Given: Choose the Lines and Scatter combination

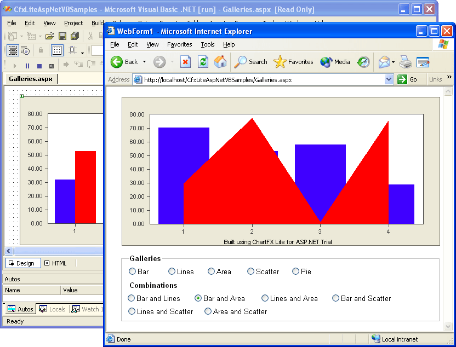Looking at the screenshot, I should 132,311.
